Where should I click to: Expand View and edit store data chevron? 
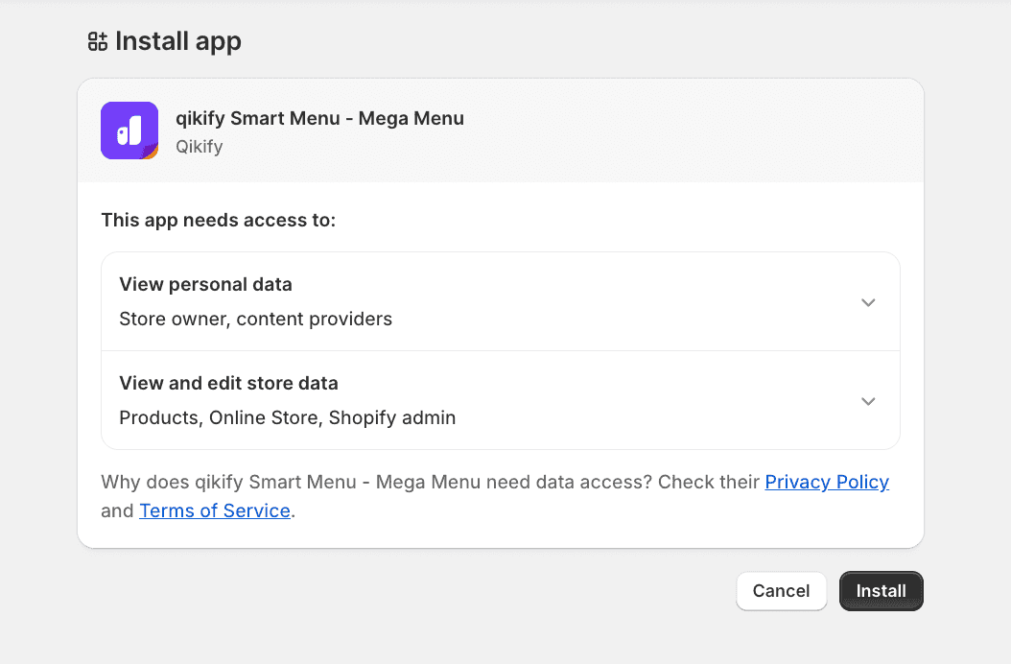pyautogui.click(x=868, y=401)
